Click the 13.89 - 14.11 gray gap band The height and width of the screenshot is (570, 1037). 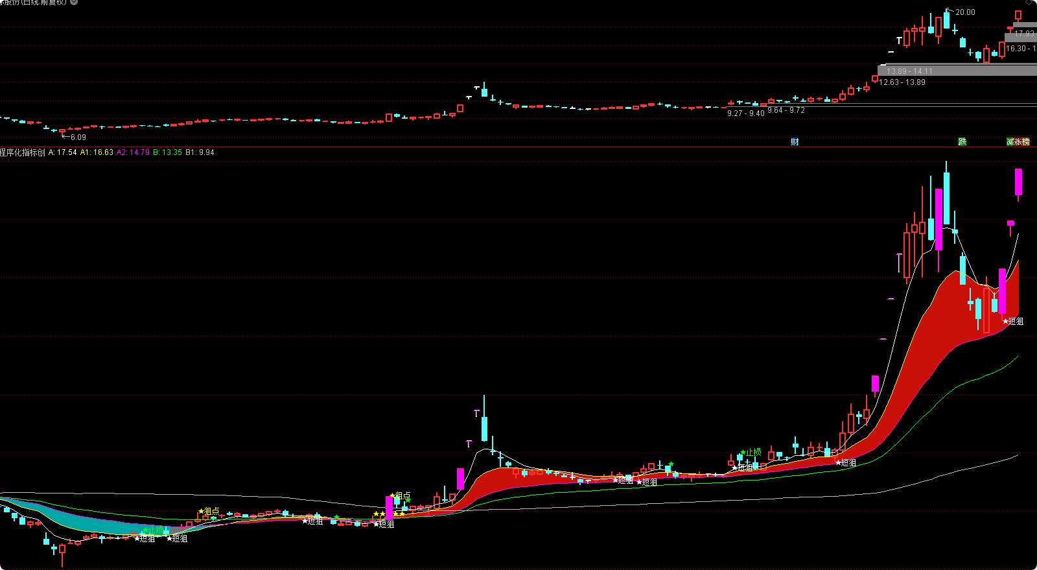click(909, 71)
